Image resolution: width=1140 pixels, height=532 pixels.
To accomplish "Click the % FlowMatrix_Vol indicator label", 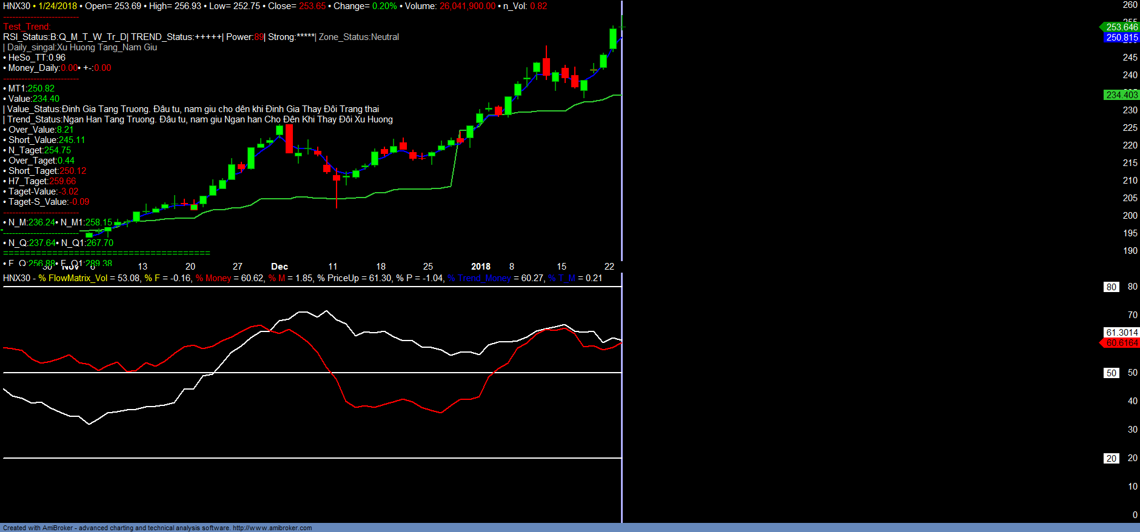I will tap(73, 278).
